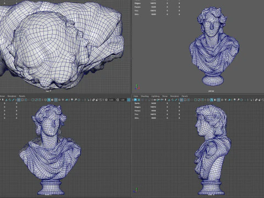The image size is (264, 198).
Task: Click Isolate Select in bottom-right panel toolbar
Action: point(251,100)
